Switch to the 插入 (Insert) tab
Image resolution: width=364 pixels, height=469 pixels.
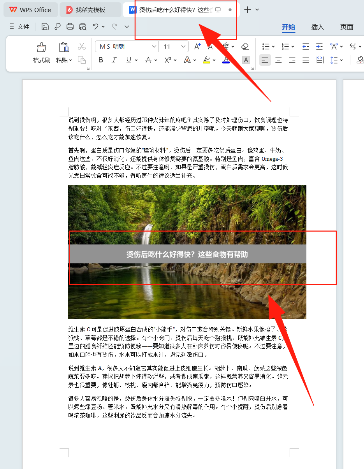coord(317,27)
